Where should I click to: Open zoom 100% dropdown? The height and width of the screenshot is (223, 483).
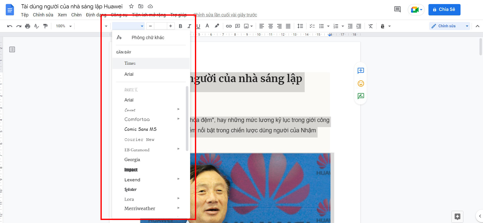coord(64,26)
